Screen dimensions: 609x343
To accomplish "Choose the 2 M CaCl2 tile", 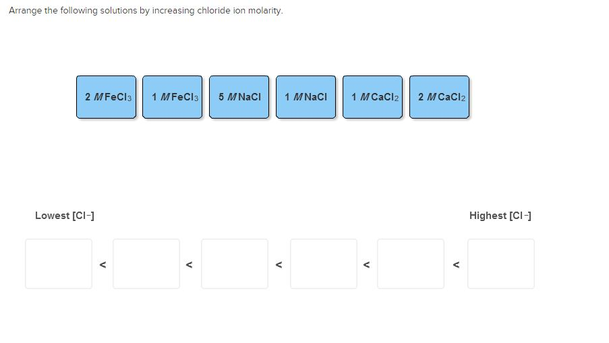I will 439,97.
